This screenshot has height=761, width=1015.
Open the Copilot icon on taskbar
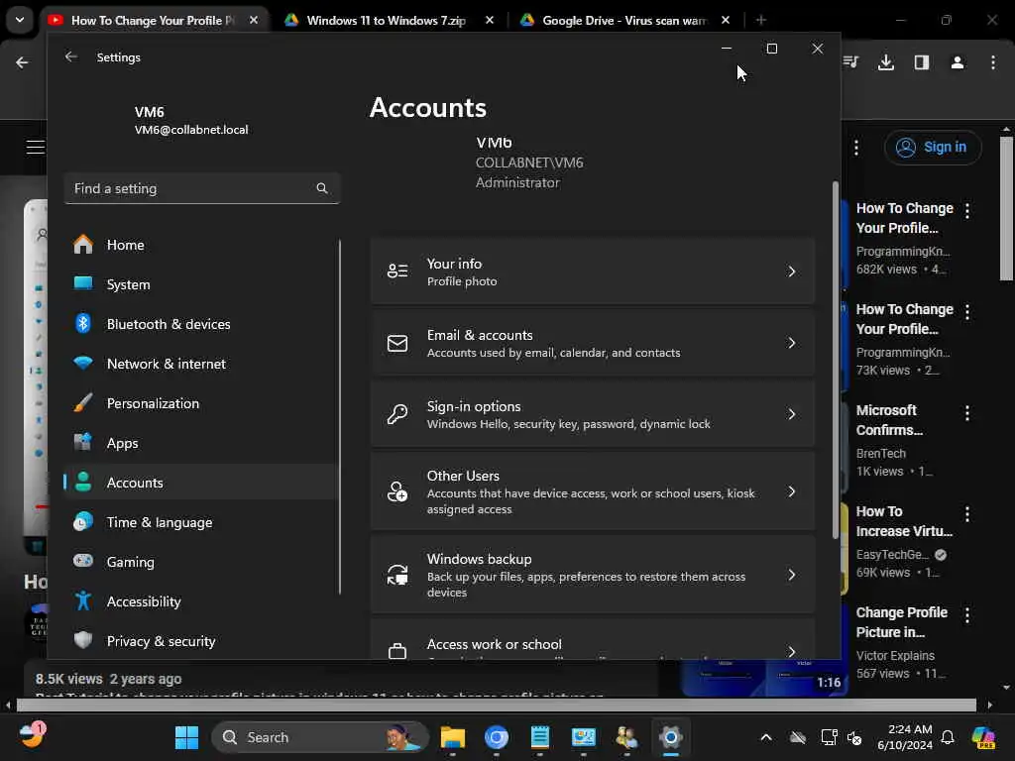pyautogui.click(x=983, y=737)
